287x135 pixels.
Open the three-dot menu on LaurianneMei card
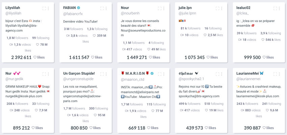[x=279, y=74]
